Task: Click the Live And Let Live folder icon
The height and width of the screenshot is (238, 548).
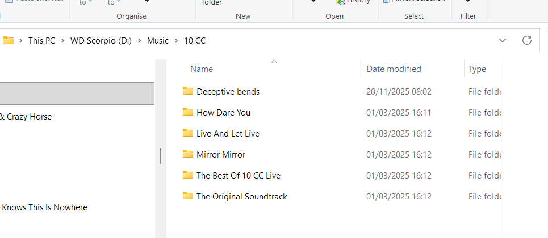Action: (x=187, y=133)
